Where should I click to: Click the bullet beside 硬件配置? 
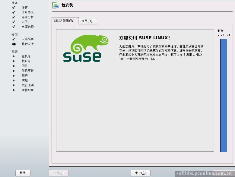pyautogui.click(x=14, y=90)
